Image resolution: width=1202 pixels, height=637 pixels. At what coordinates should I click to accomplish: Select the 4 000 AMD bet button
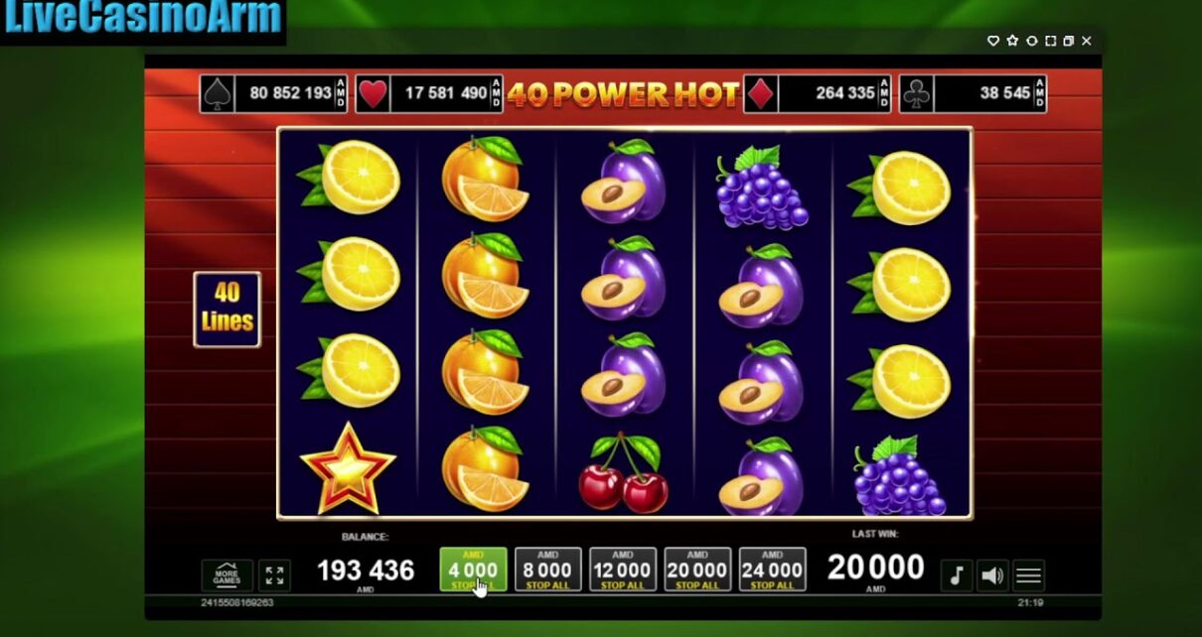point(473,570)
